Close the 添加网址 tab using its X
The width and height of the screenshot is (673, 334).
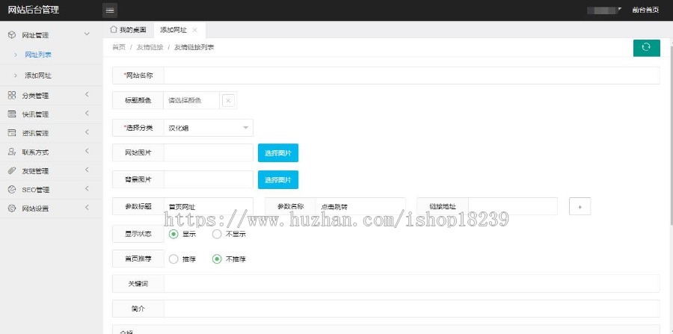pyautogui.click(x=195, y=30)
